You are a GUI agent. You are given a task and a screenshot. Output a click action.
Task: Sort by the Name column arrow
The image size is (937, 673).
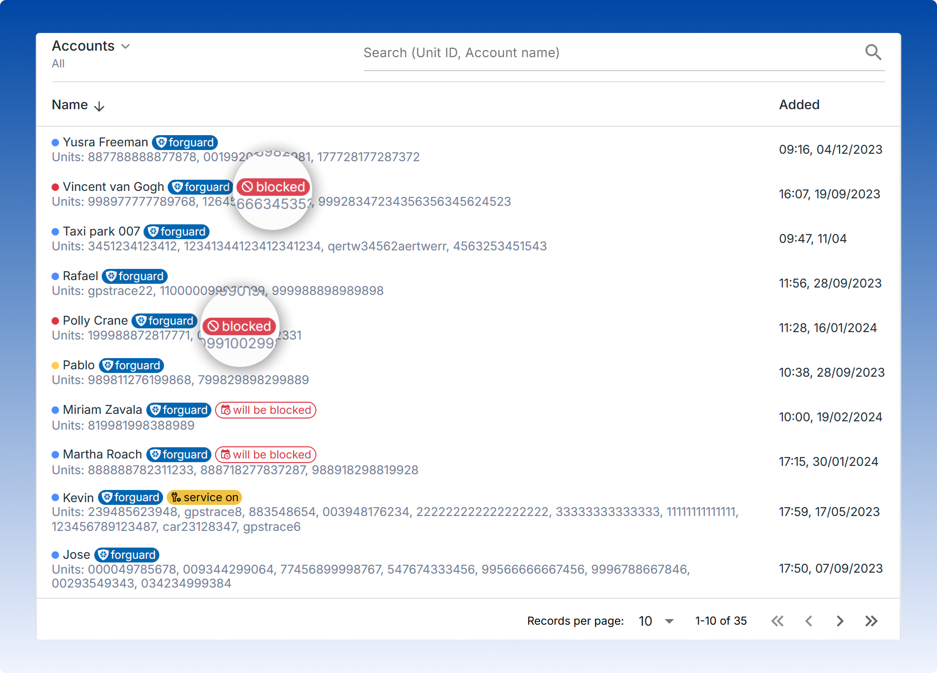pos(99,106)
